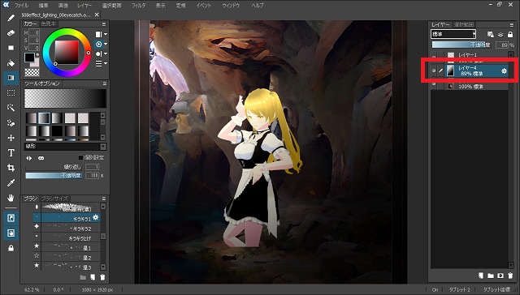Click camera icon at layers panel bottom
The height and width of the screenshot is (295, 520).
click(x=500, y=276)
